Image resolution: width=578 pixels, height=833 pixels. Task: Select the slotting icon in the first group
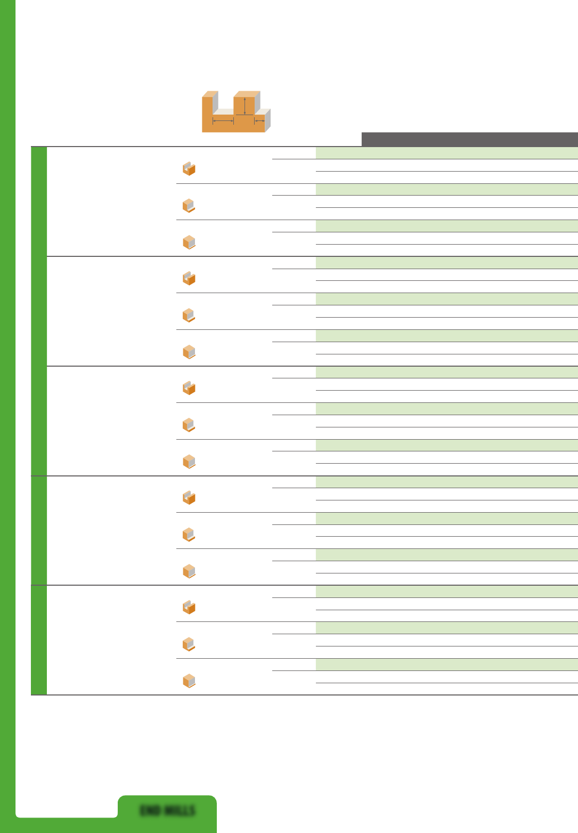[189, 169]
